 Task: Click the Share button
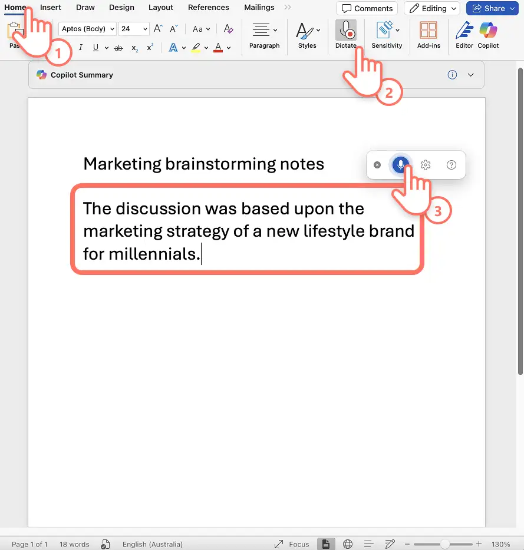(x=492, y=8)
